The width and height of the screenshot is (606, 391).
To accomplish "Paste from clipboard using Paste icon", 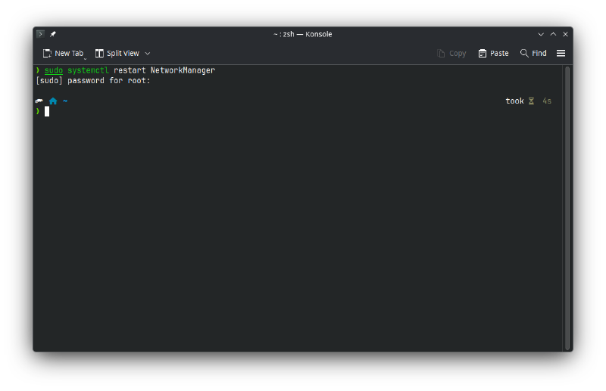I will (x=483, y=54).
